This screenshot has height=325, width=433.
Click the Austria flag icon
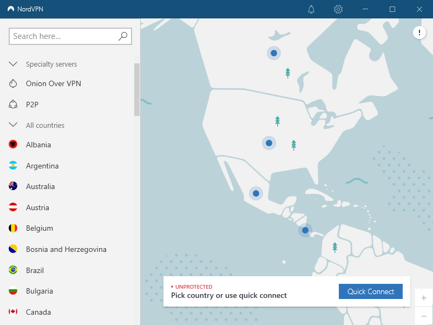(x=13, y=207)
